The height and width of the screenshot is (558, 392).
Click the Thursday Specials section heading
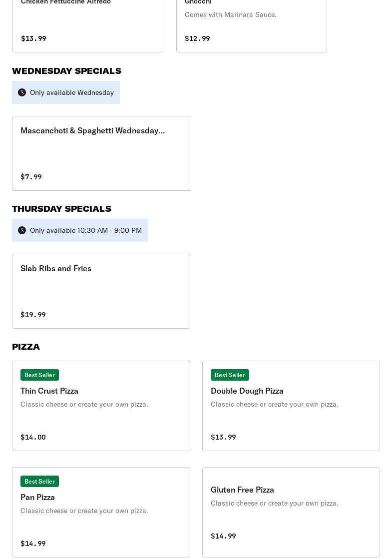[61, 209]
